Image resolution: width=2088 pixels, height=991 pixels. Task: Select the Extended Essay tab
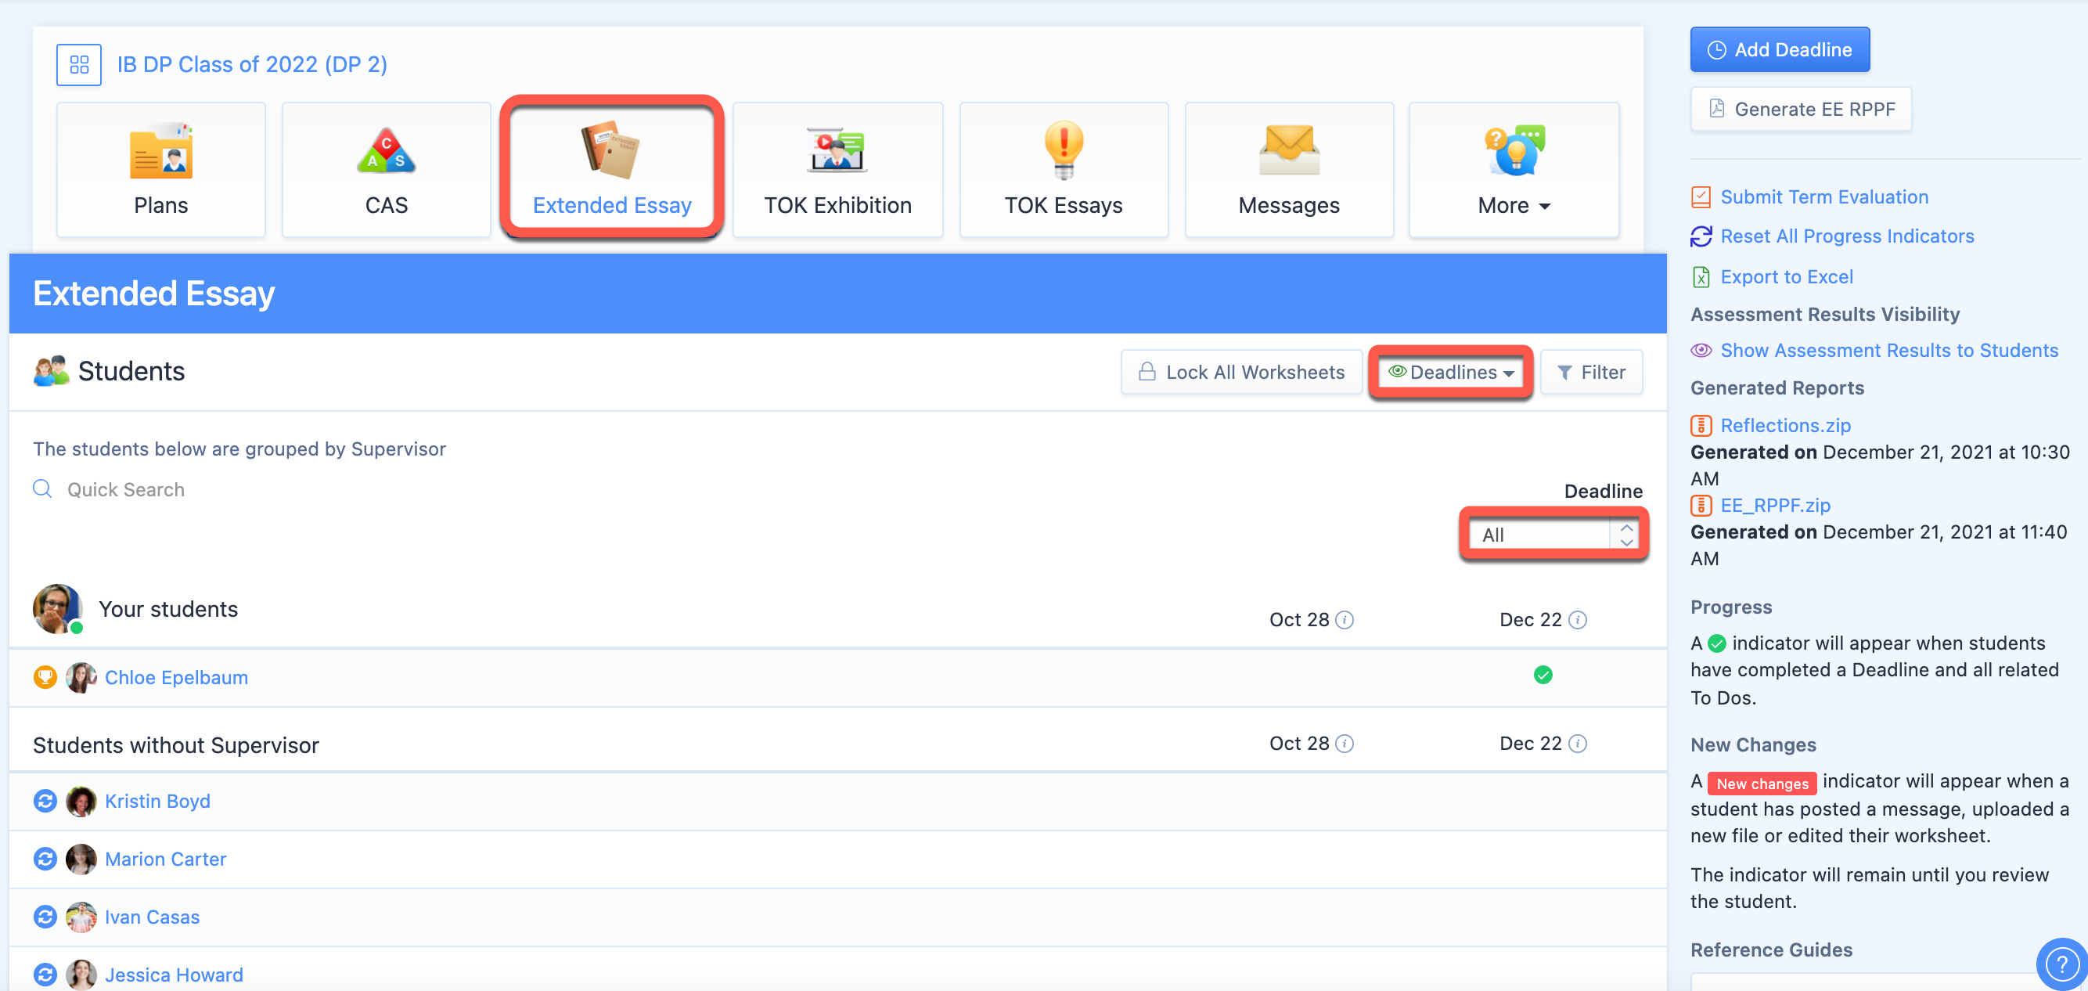pyautogui.click(x=612, y=170)
